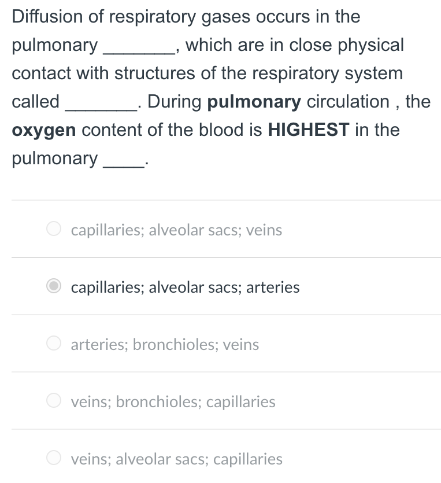This screenshot has width=441, height=483.
Task: Click the 'capillaries; alveolar sacs; arteries' label text
Action: (x=185, y=286)
